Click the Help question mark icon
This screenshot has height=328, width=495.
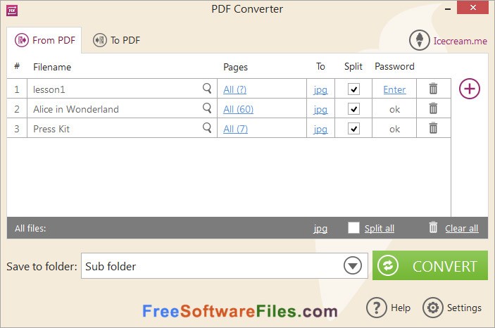pos(376,307)
